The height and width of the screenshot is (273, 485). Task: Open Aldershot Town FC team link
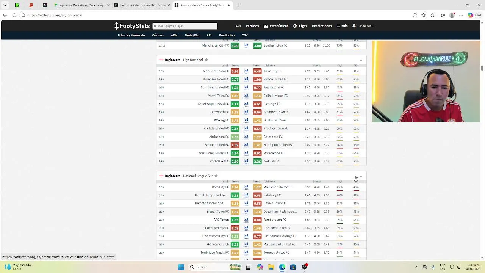tap(216, 71)
